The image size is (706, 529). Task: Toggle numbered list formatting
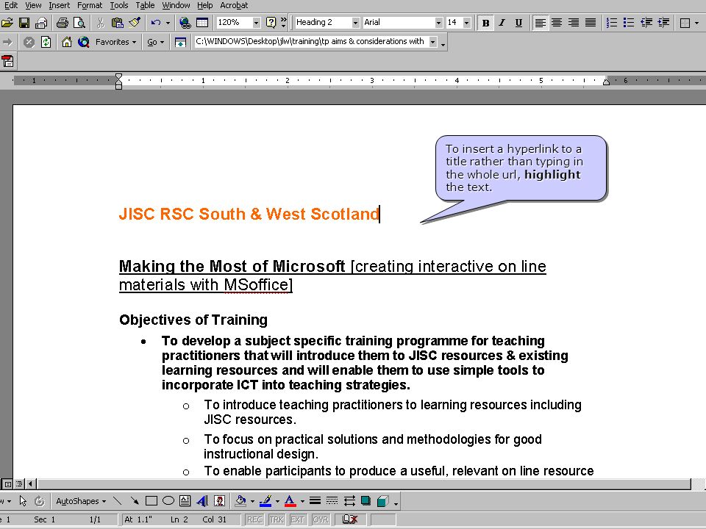[x=612, y=23]
